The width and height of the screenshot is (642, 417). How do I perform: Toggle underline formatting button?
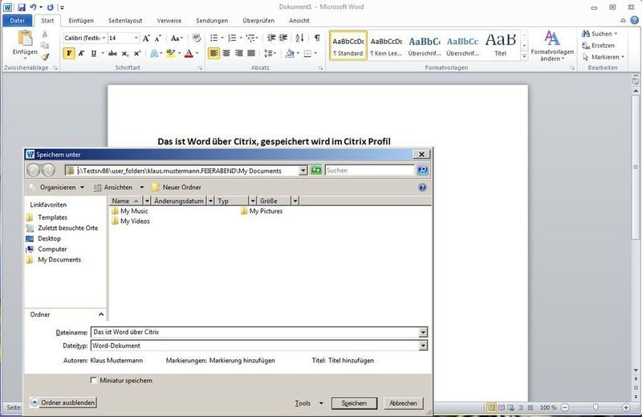click(94, 53)
